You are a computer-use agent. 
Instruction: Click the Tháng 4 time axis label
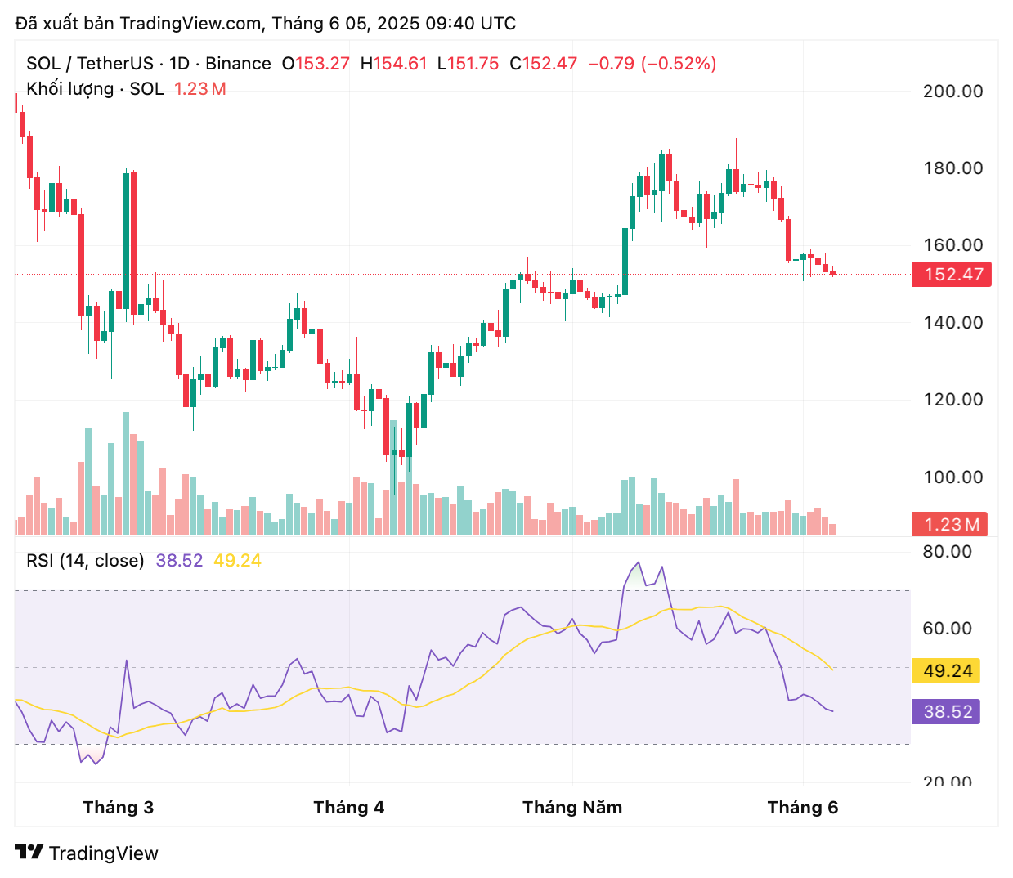349,808
